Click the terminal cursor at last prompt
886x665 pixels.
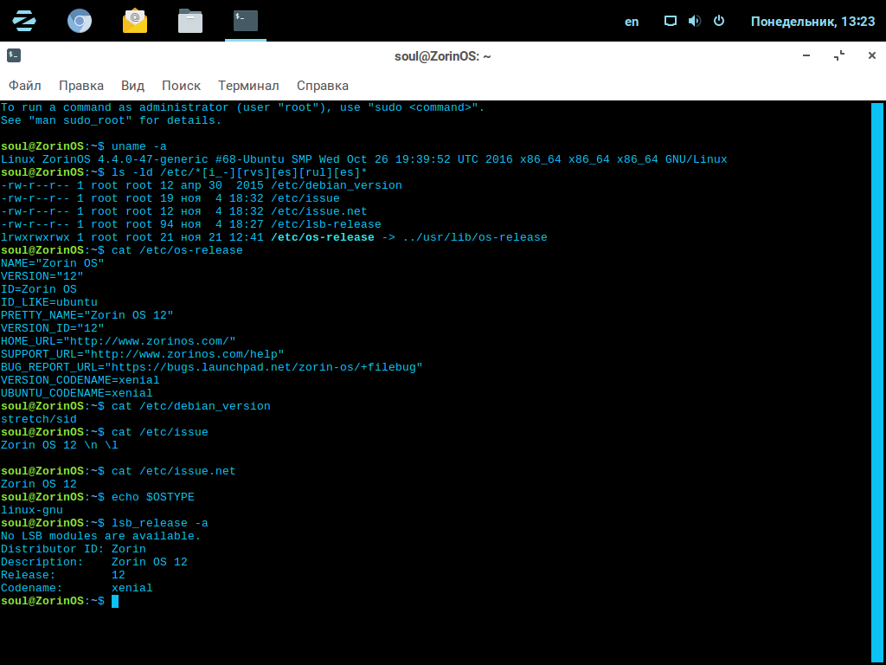115,601
